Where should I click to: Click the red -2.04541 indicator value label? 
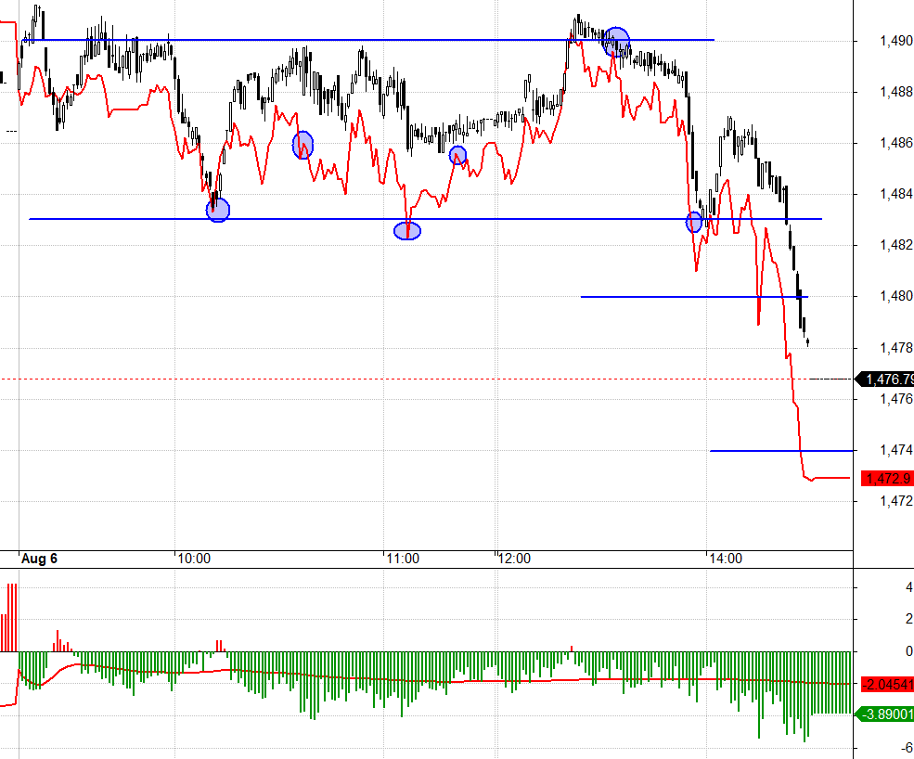pos(887,685)
